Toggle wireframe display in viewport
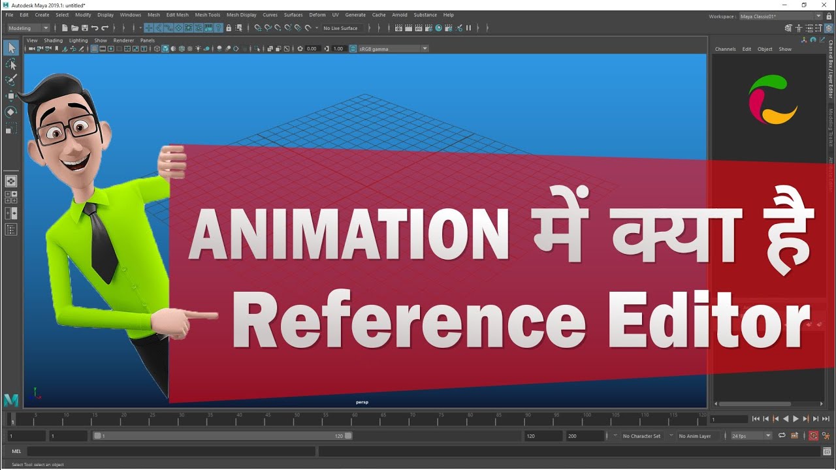Viewport: 836px width, 470px height. (157, 49)
